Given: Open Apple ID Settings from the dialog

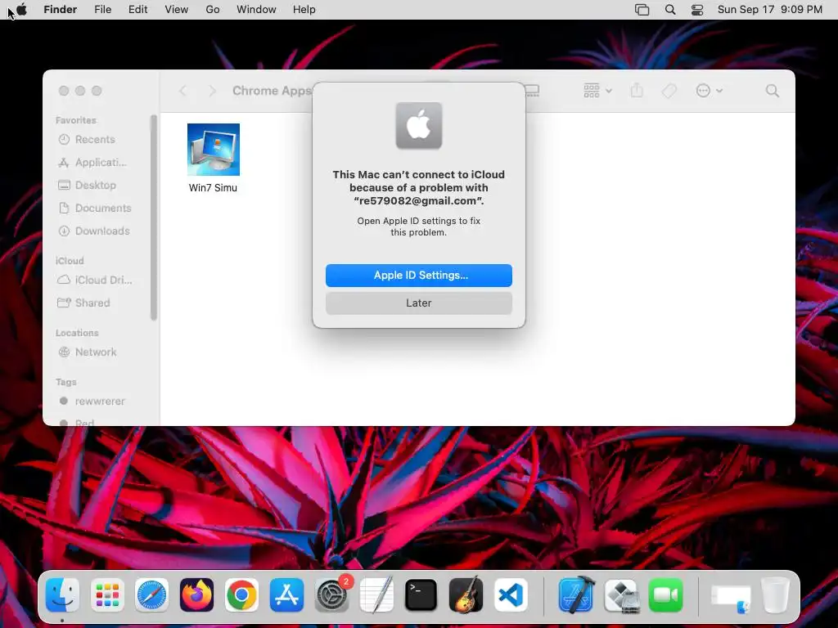Looking at the screenshot, I should 418,275.
